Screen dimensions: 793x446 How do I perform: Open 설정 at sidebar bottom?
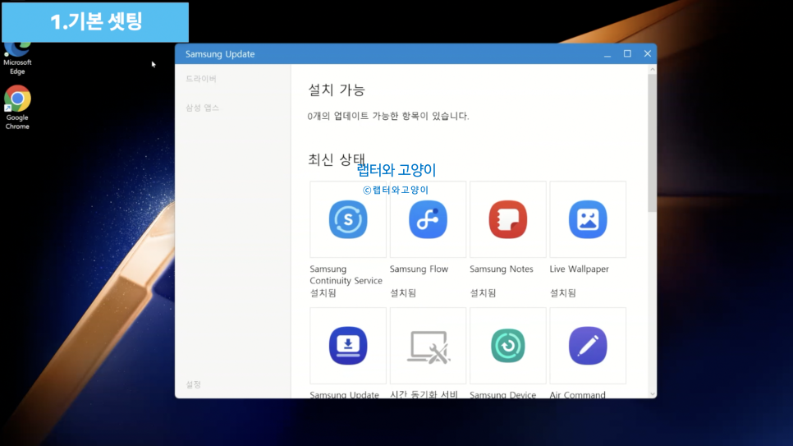[x=193, y=384]
